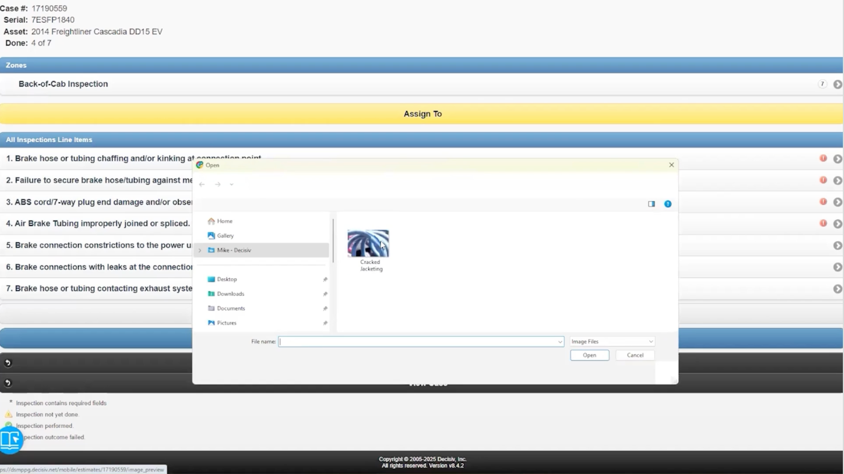
Task: Expand the Mike - Decisiv folder tree arrow
Action: click(199, 250)
